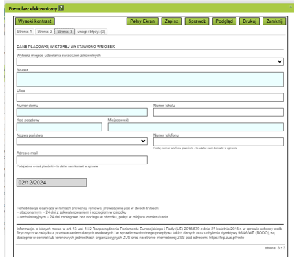Click the Zamknij button

[274, 21]
